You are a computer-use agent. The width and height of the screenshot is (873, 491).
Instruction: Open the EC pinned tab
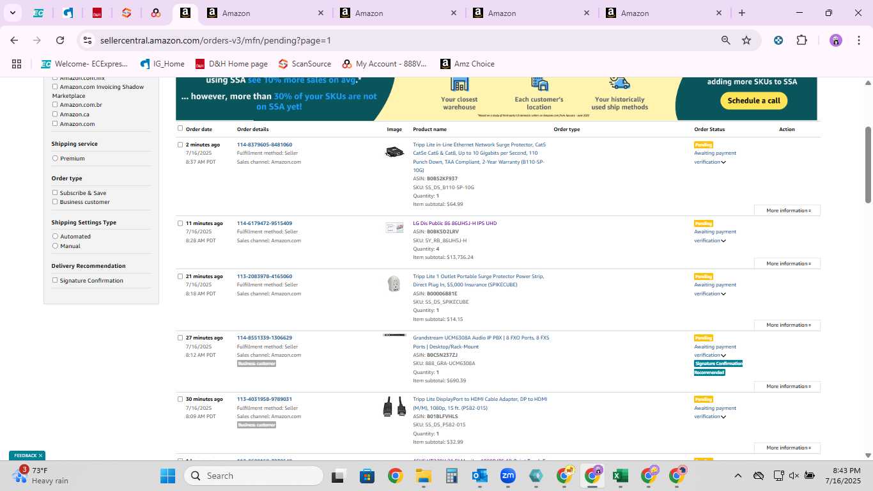click(38, 13)
